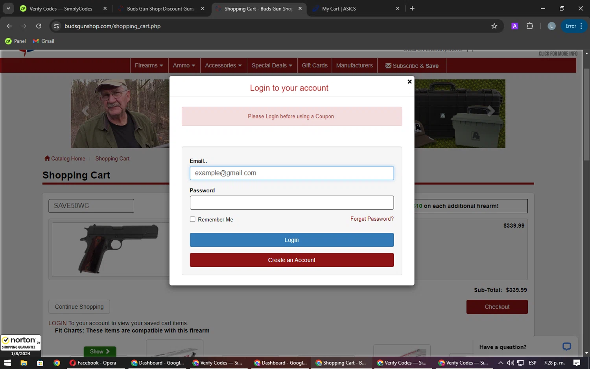
Task: Switch to Shopping Cart taskbar window
Action: [x=341, y=363]
